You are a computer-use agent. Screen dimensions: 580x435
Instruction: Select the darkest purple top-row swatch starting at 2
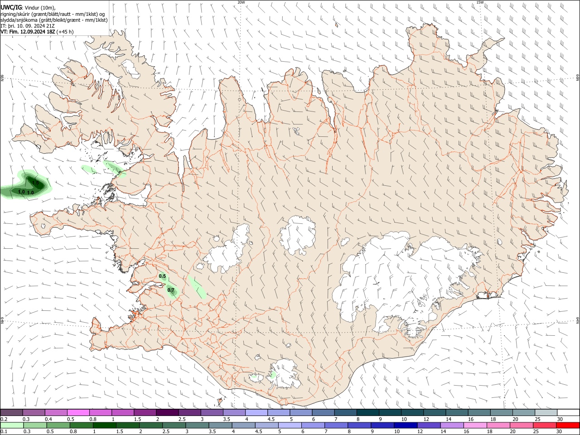point(167,412)
